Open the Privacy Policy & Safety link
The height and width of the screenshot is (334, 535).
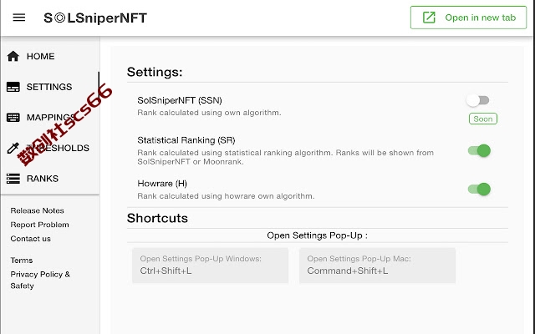pos(40,280)
